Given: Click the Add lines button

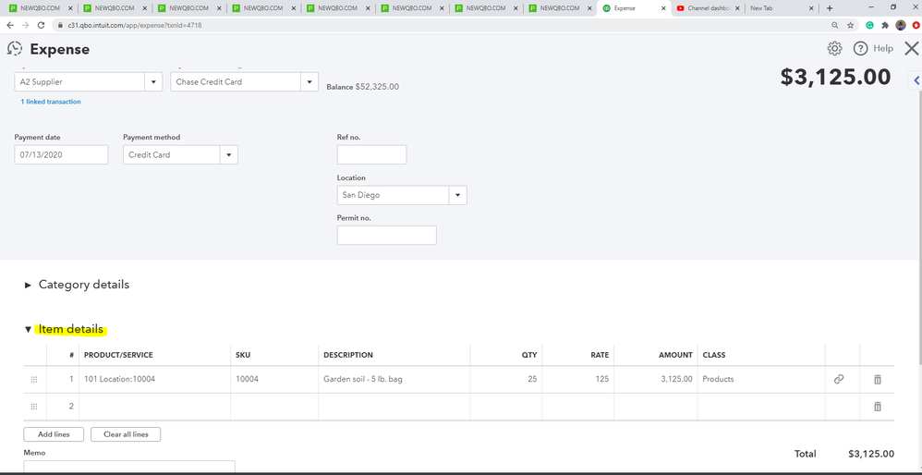Looking at the screenshot, I should point(54,434).
